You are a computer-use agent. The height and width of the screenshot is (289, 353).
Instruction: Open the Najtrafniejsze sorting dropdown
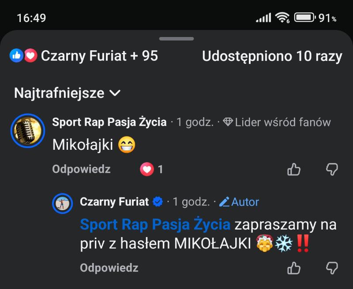coord(67,93)
